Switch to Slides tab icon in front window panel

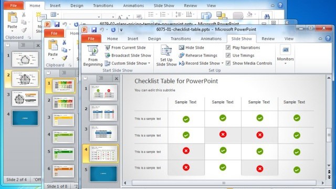point(85,78)
